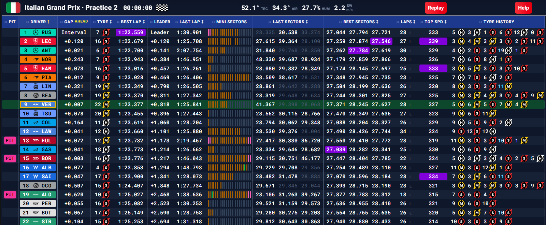Viewport: 546px width, 225px height.
Task: Click air temperature 34.3° AIR
Action: click(x=285, y=8)
